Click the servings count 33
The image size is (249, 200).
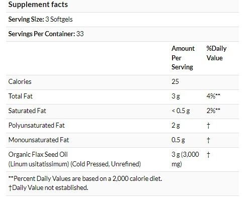80,34
